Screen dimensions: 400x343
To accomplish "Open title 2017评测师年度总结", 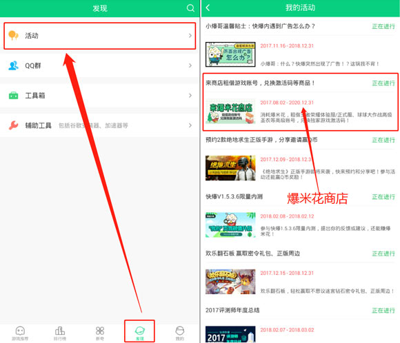I will tap(232, 310).
